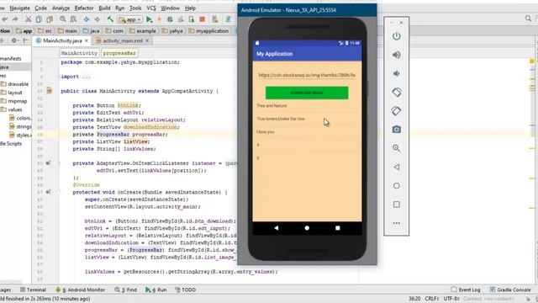538x303 pixels.
Task: Open the VCS menu
Action: 151,8
